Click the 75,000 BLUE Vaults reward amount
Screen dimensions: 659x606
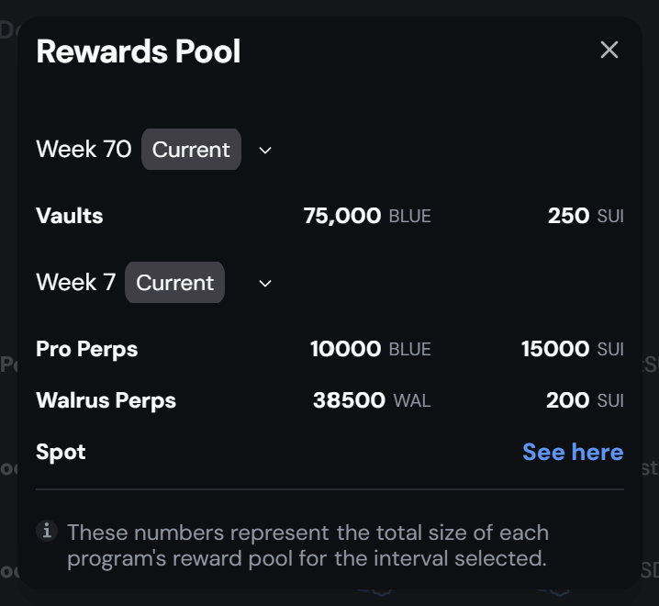point(366,217)
